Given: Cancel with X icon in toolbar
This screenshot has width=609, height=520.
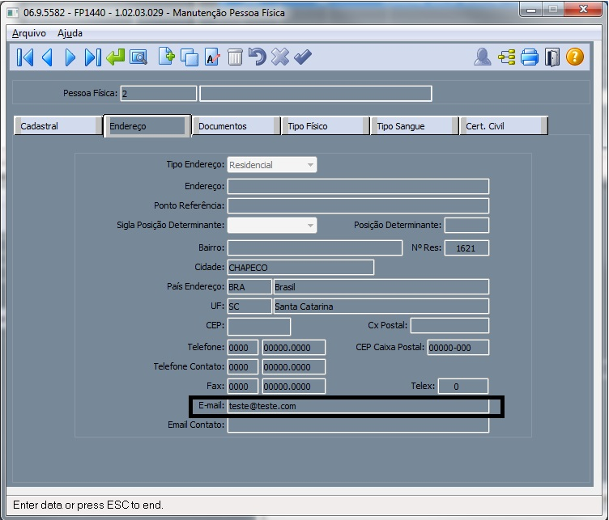Looking at the screenshot, I should (280, 57).
